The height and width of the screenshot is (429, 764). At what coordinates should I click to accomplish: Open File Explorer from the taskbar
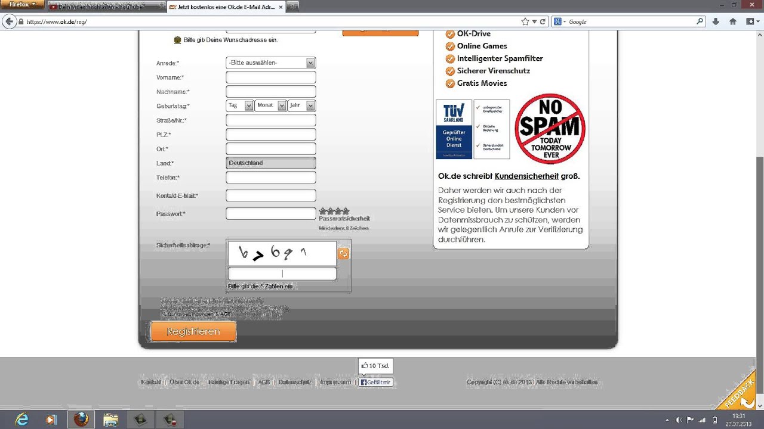[111, 419]
